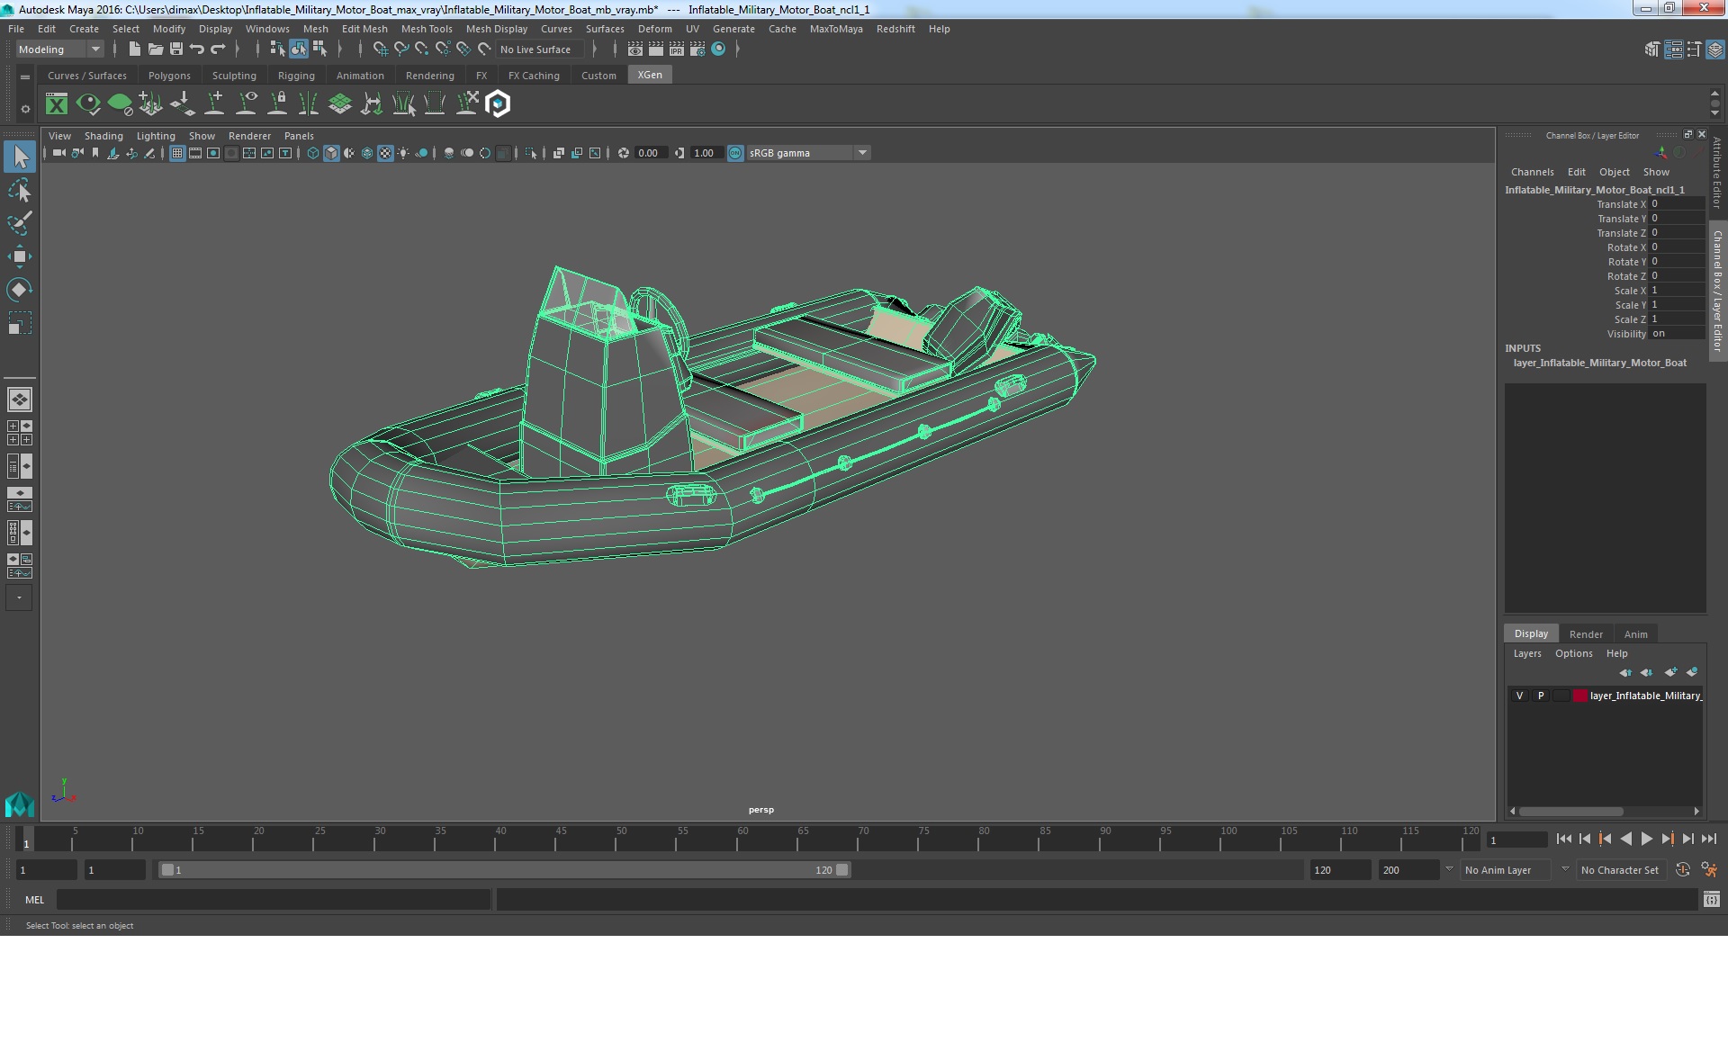Toggle layer playback P box
This screenshot has height=1042, width=1728.
[1541, 696]
